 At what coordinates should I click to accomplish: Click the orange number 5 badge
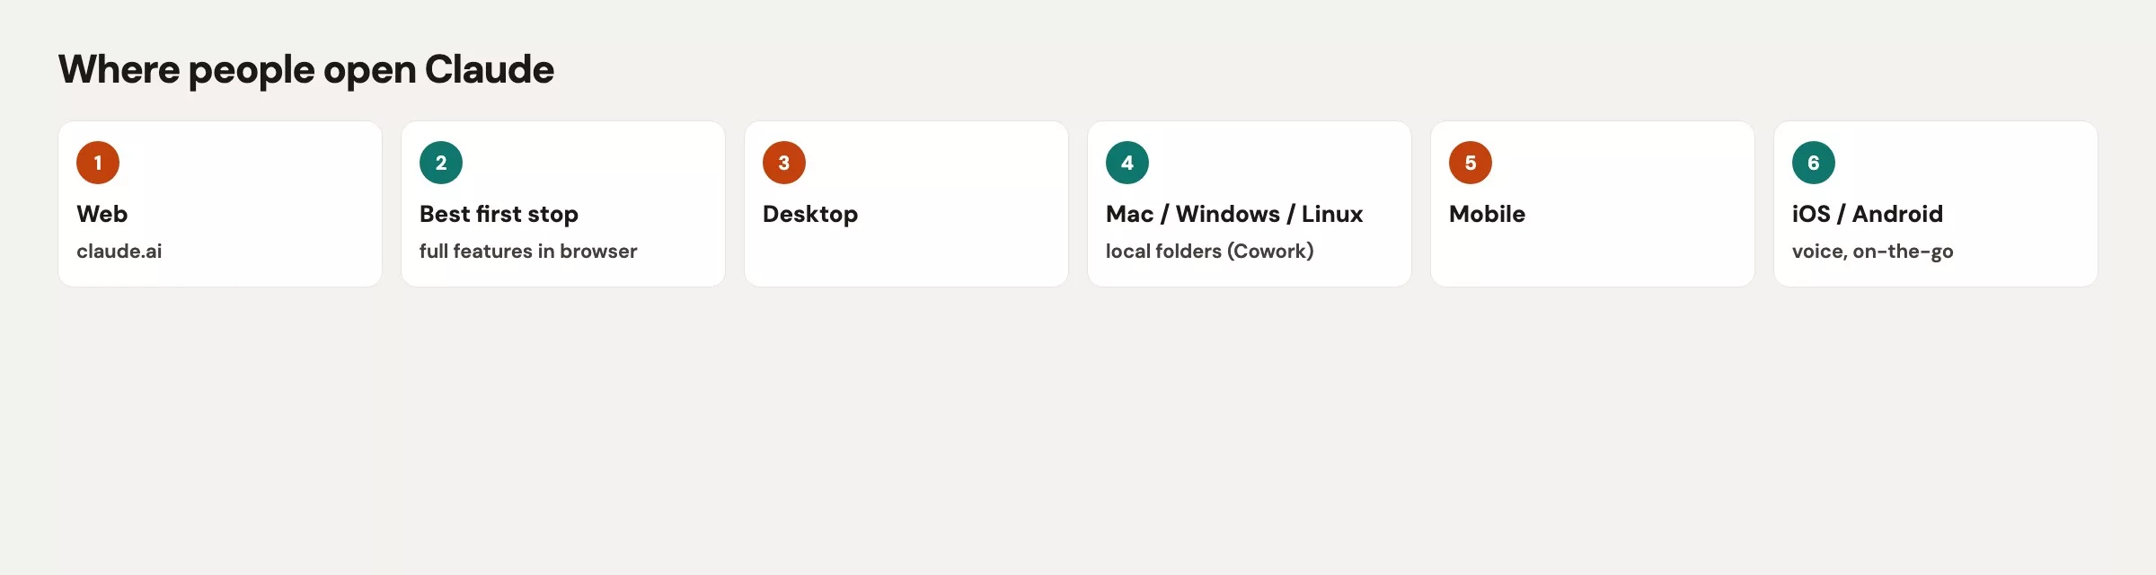1471,163
